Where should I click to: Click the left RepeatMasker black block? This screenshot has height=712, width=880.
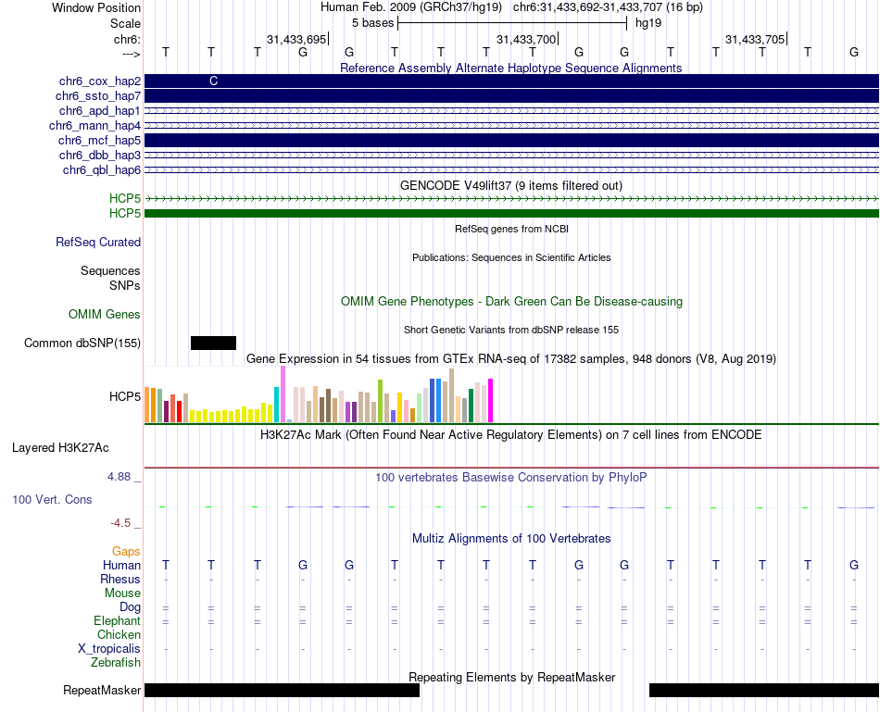pos(282,690)
